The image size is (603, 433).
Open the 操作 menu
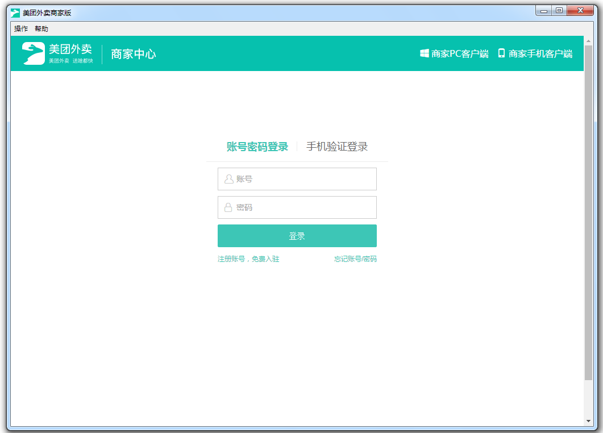[x=21, y=28]
